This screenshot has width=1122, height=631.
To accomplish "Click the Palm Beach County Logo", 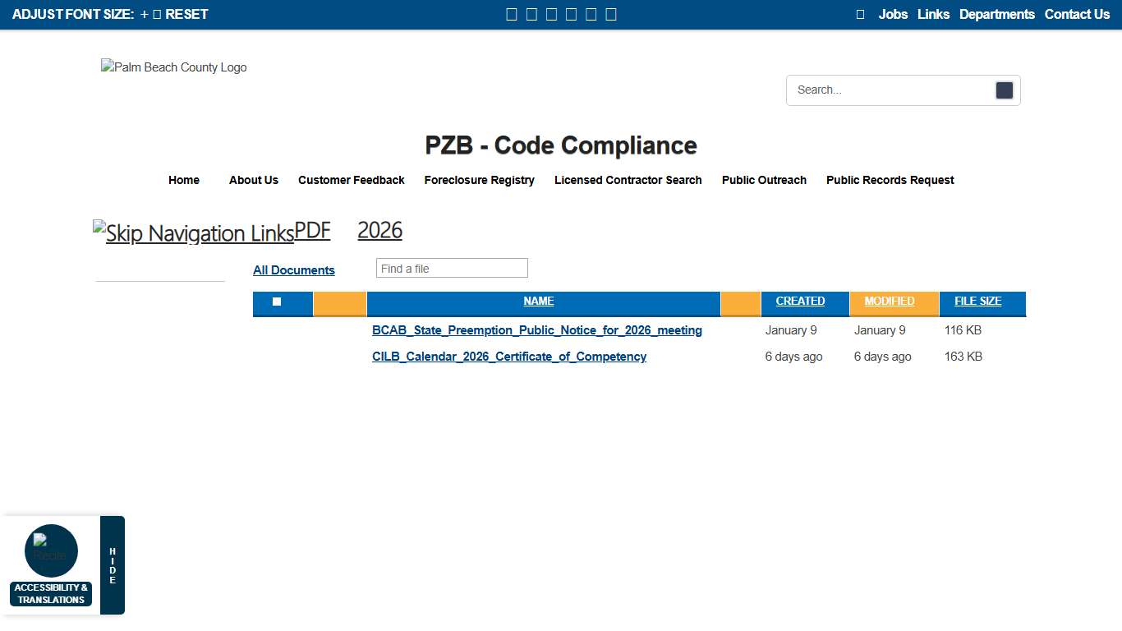I will [x=173, y=67].
